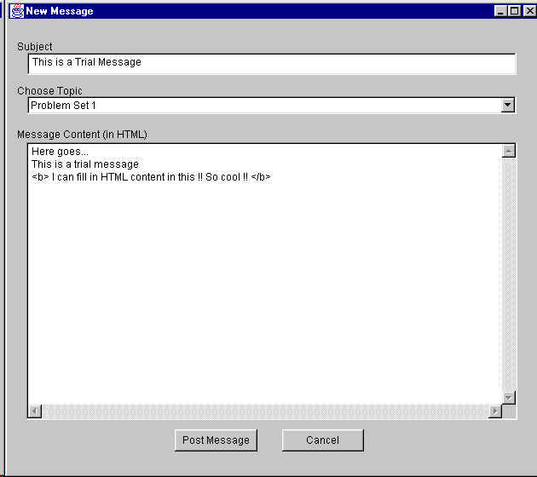Image resolution: width=537 pixels, height=477 pixels.
Task: Click the Post Message button
Action: click(x=217, y=440)
